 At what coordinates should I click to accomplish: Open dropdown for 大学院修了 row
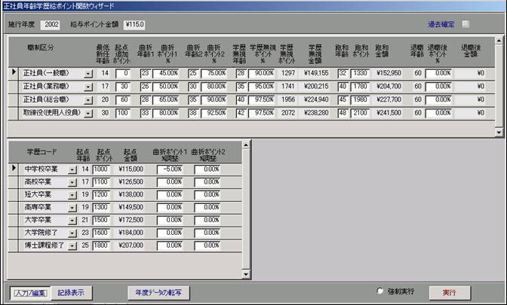pyautogui.click(x=72, y=233)
